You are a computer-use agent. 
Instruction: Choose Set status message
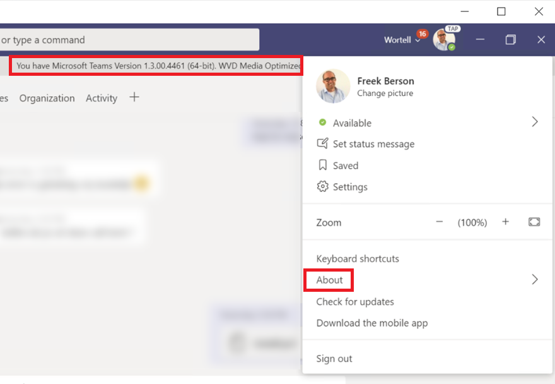373,144
